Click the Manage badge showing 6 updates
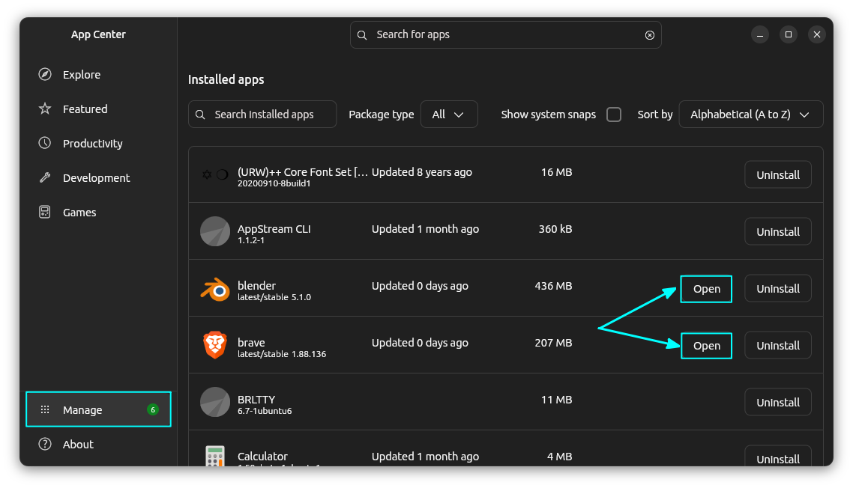 pos(152,409)
